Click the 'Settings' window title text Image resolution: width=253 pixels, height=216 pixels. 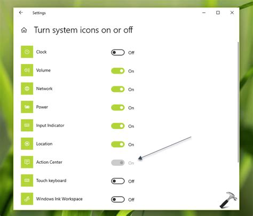[39, 13]
